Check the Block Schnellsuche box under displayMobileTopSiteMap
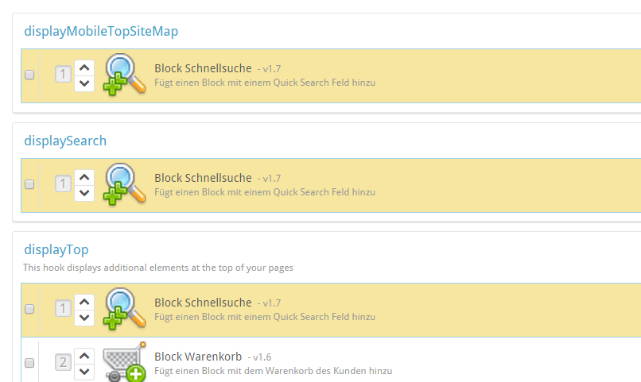The image size is (641, 382). click(29, 75)
